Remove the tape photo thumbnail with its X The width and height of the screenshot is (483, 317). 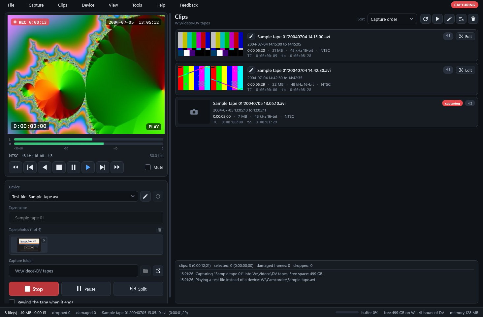[44, 240]
